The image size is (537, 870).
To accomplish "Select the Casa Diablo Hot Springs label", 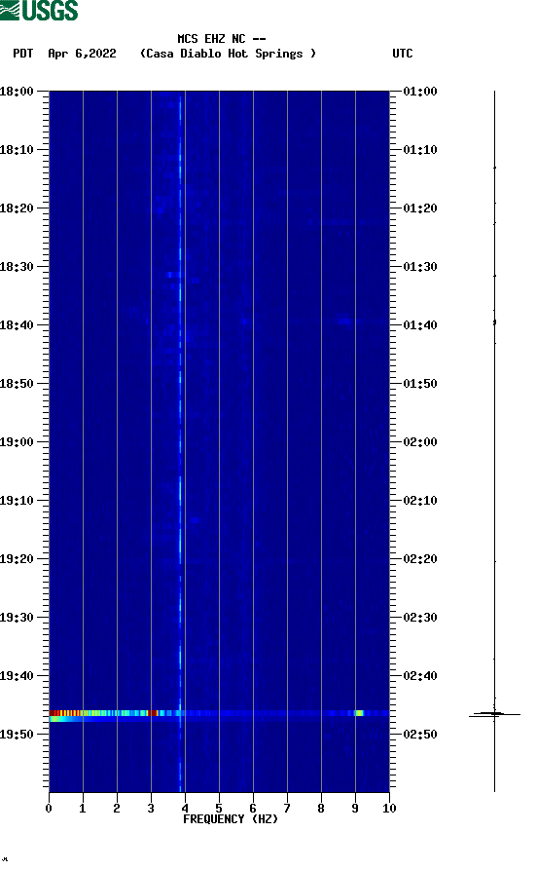I will [228, 54].
